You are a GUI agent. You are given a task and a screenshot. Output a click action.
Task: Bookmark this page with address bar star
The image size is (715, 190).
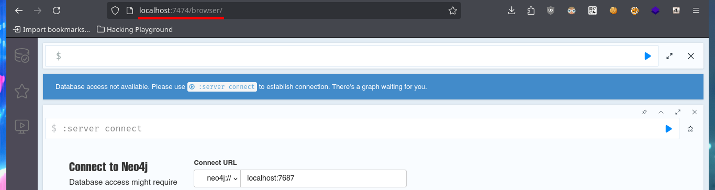click(x=452, y=10)
